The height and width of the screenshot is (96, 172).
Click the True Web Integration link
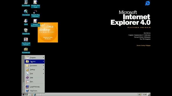[x=145, y=39]
